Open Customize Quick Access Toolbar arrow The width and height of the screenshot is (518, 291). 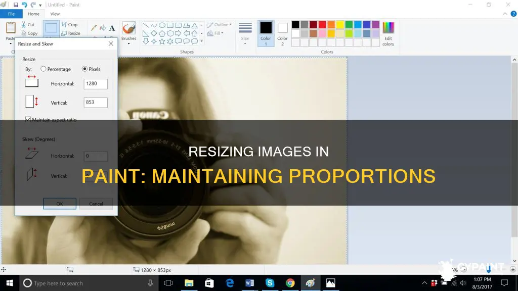click(40, 5)
